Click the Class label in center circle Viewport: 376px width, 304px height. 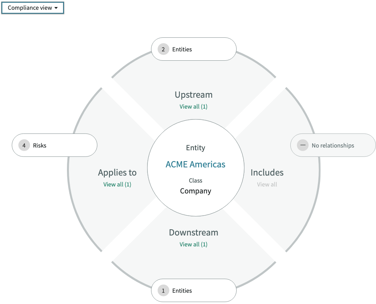pos(195,181)
